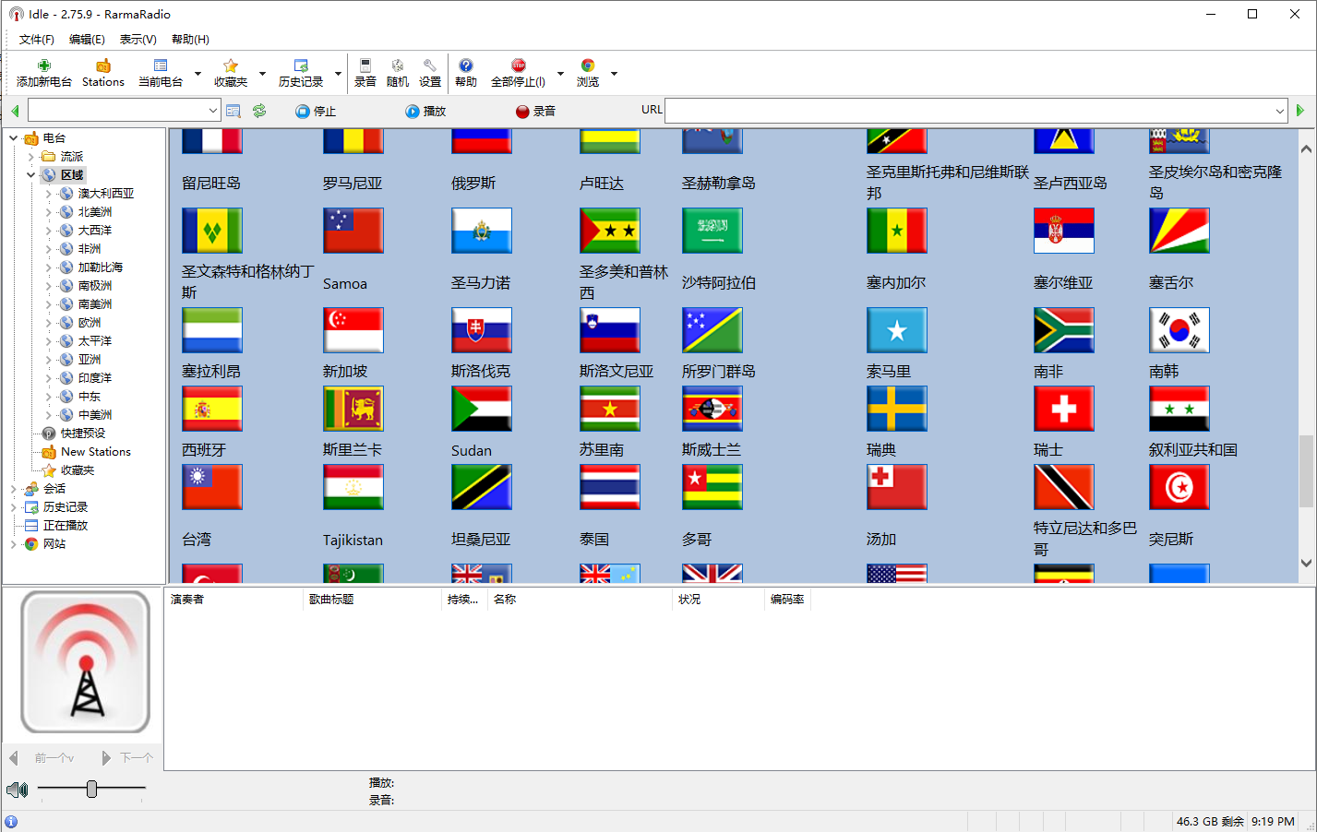The image size is (1317, 832).
Task: Click the 添加新电台 add station icon
Action: (43, 66)
